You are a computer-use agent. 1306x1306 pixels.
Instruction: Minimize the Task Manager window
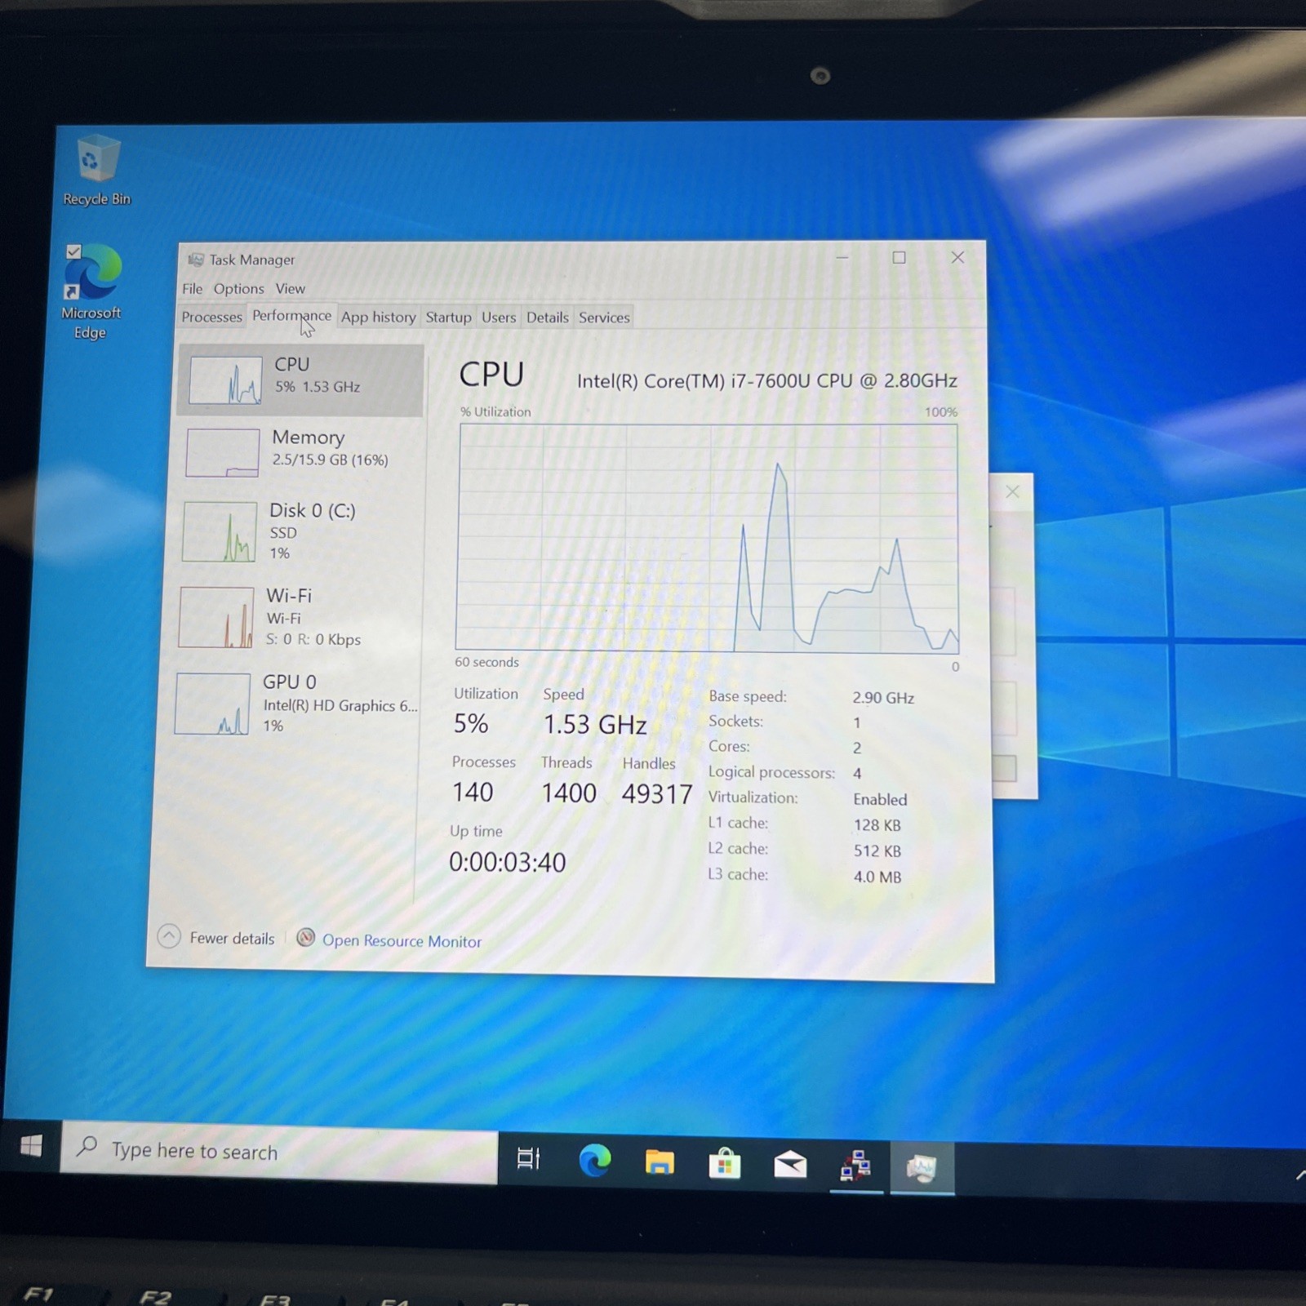(x=842, y=257)
